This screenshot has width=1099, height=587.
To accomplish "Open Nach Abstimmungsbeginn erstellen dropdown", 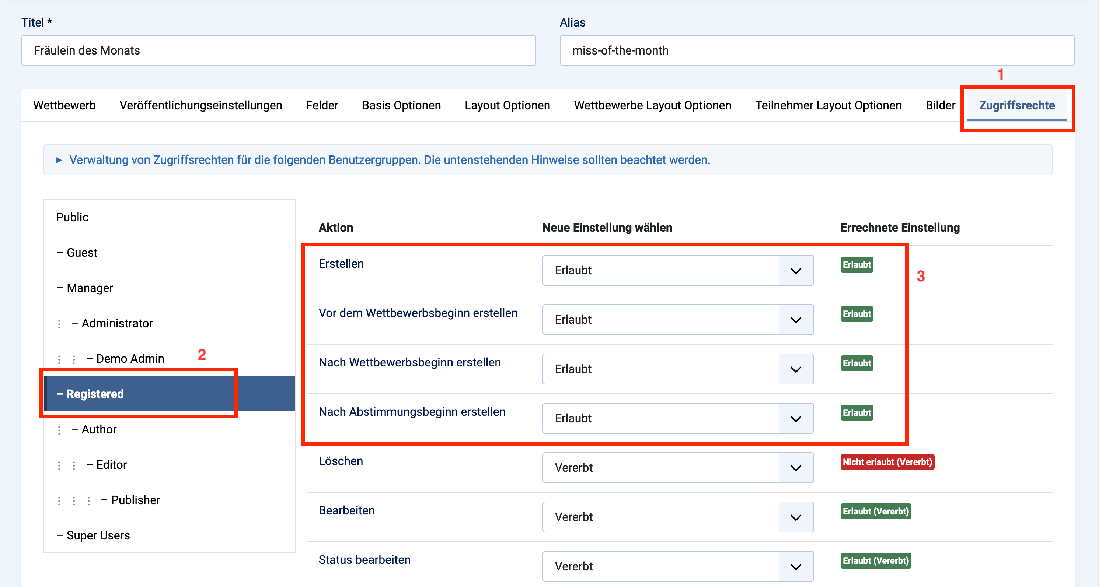I will (677, 418).
